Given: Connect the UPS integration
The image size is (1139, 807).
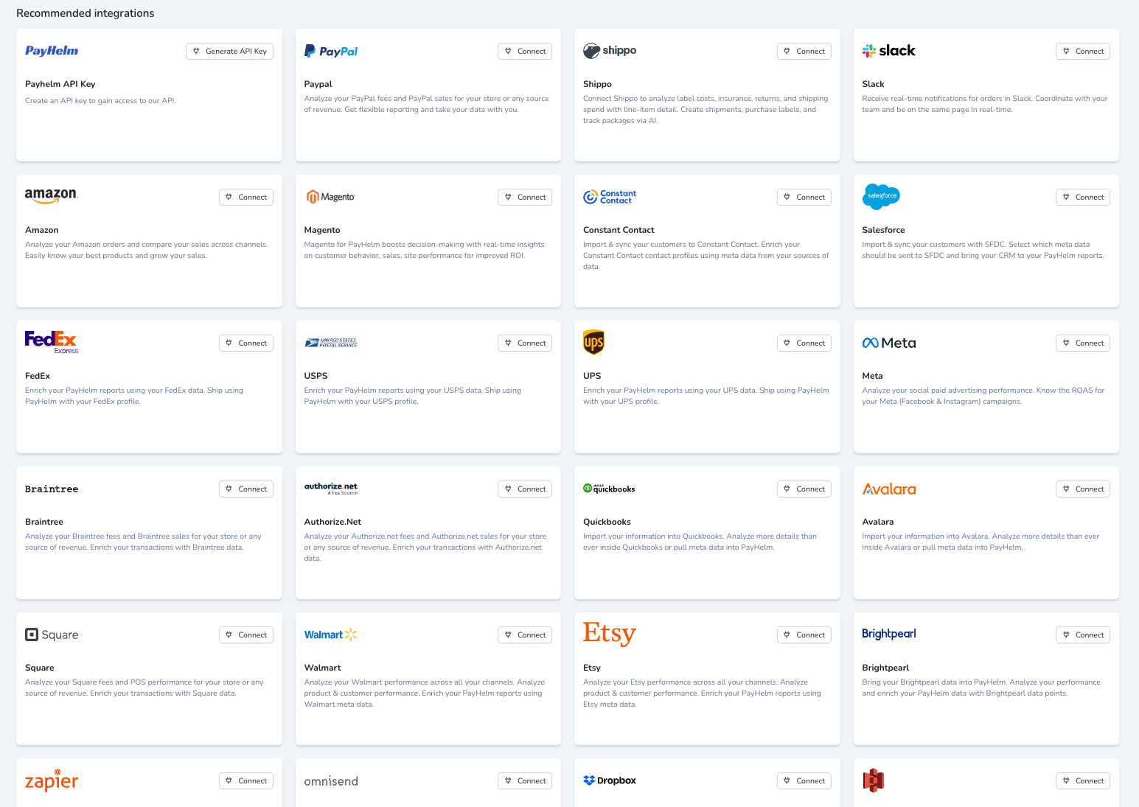Looking at the screenshot, I should pyautogui.click(x=804, y=343).
